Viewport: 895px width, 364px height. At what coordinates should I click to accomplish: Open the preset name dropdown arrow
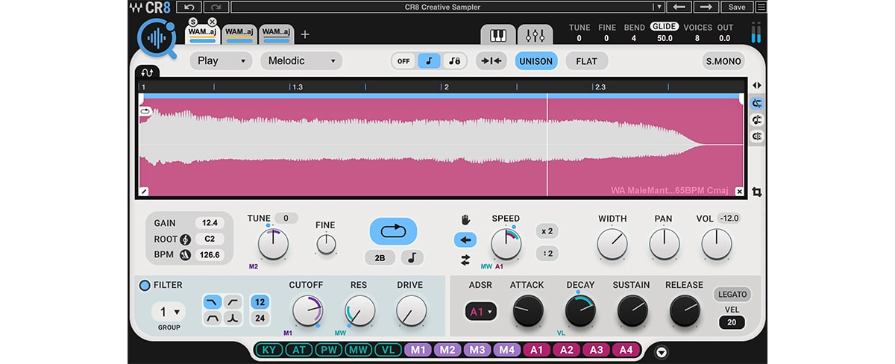(x=658, y=7)
